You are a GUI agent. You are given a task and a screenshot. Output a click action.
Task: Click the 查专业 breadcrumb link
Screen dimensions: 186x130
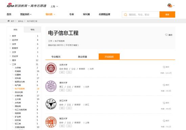21,21
